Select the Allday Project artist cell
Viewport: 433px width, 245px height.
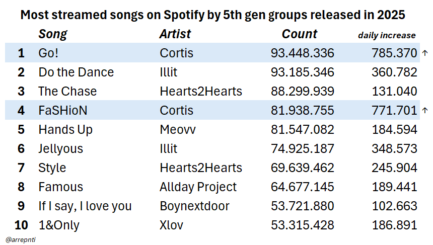tap(198, 187)
